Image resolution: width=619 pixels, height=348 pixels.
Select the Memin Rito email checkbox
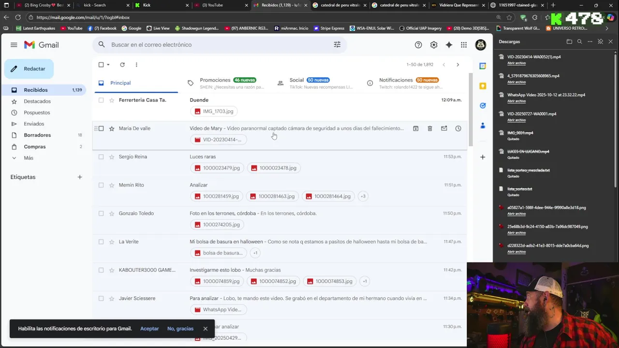pos(101,185)
